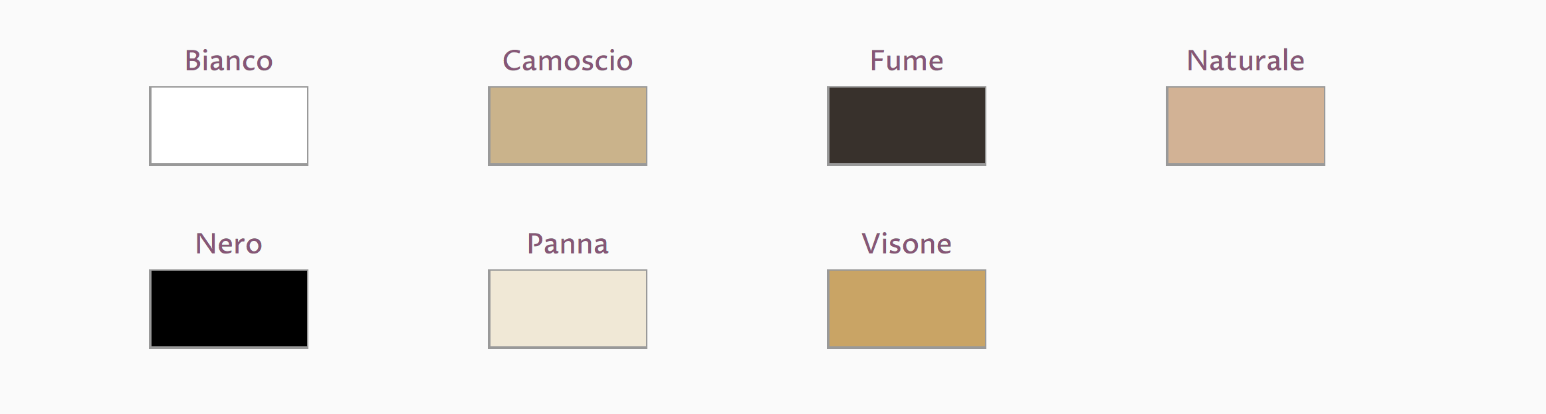The image size is (1546, 414).
Task: Click the Visone text label
Action: coord(907,243)
